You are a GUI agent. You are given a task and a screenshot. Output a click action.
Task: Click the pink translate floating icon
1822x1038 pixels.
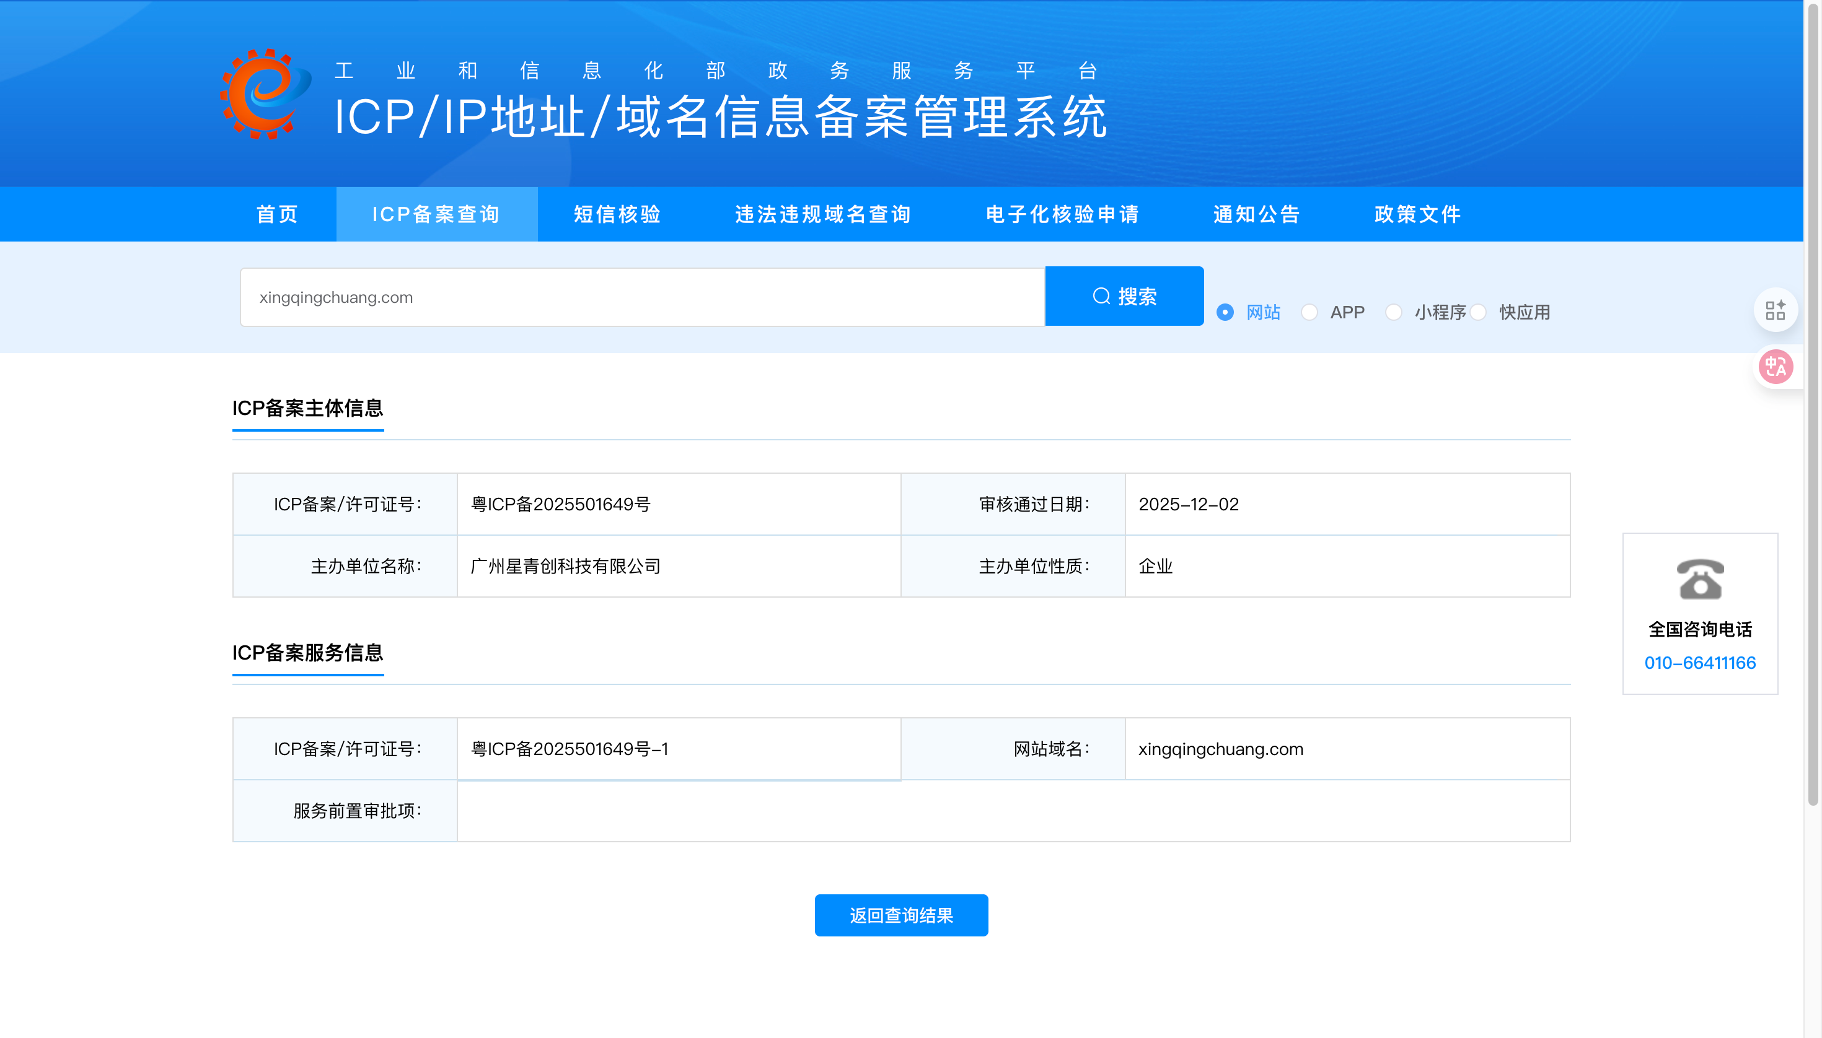[1775, 367]
